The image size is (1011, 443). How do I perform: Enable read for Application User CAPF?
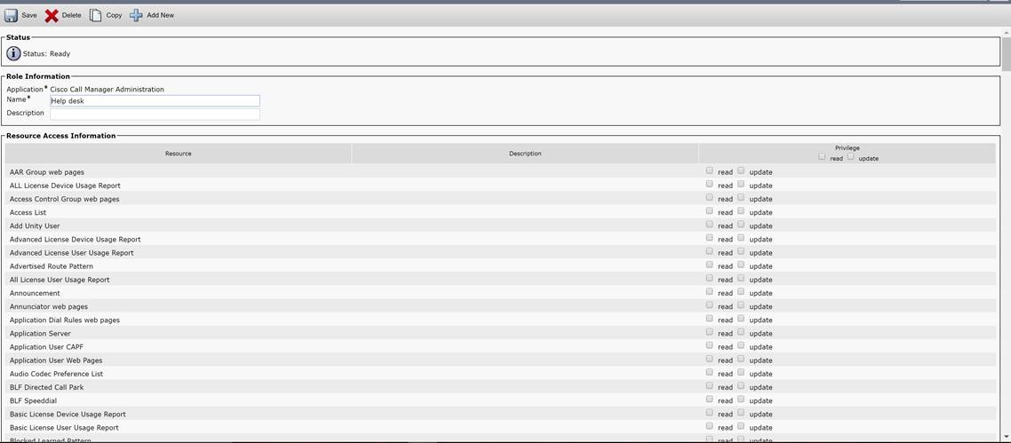tap(709, 345)
